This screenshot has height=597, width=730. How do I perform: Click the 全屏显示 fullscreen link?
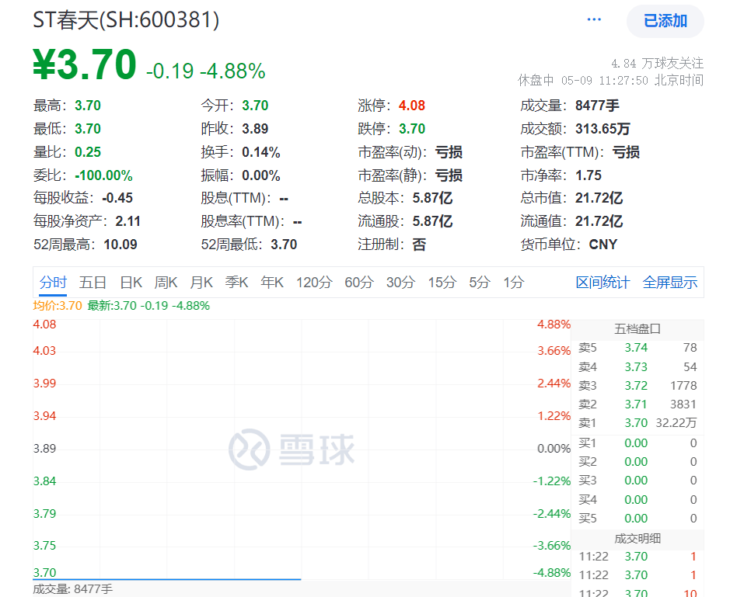pyautogui.click(x=670, y=283)
